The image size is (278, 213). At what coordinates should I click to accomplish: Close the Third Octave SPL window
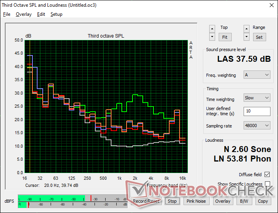point(271,5)
